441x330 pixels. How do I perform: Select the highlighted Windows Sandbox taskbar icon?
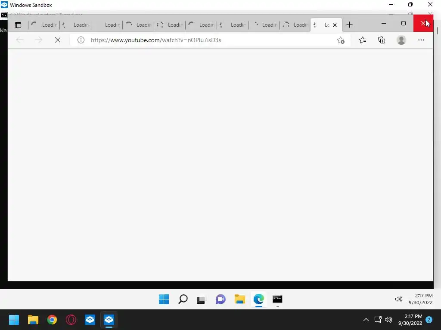pos(109,320)
